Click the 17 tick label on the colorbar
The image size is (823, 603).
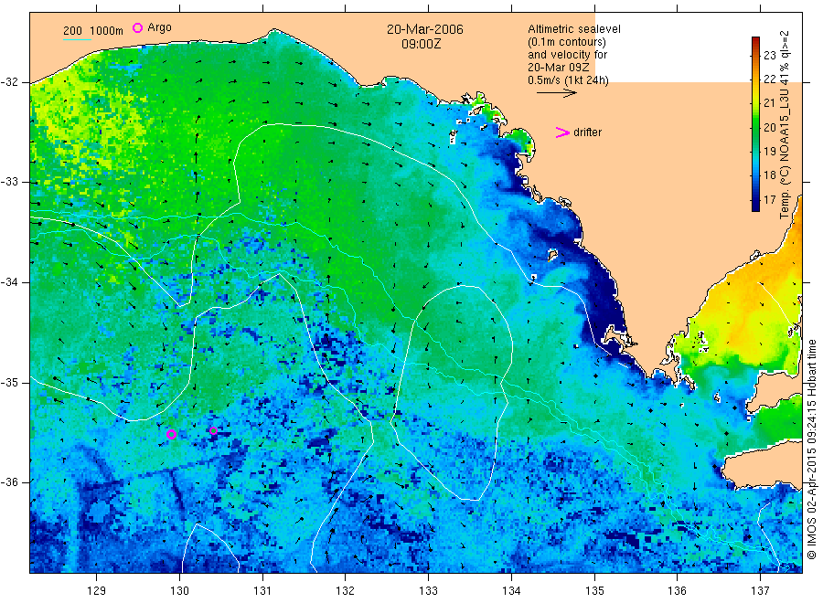click(x=769, y=199)
